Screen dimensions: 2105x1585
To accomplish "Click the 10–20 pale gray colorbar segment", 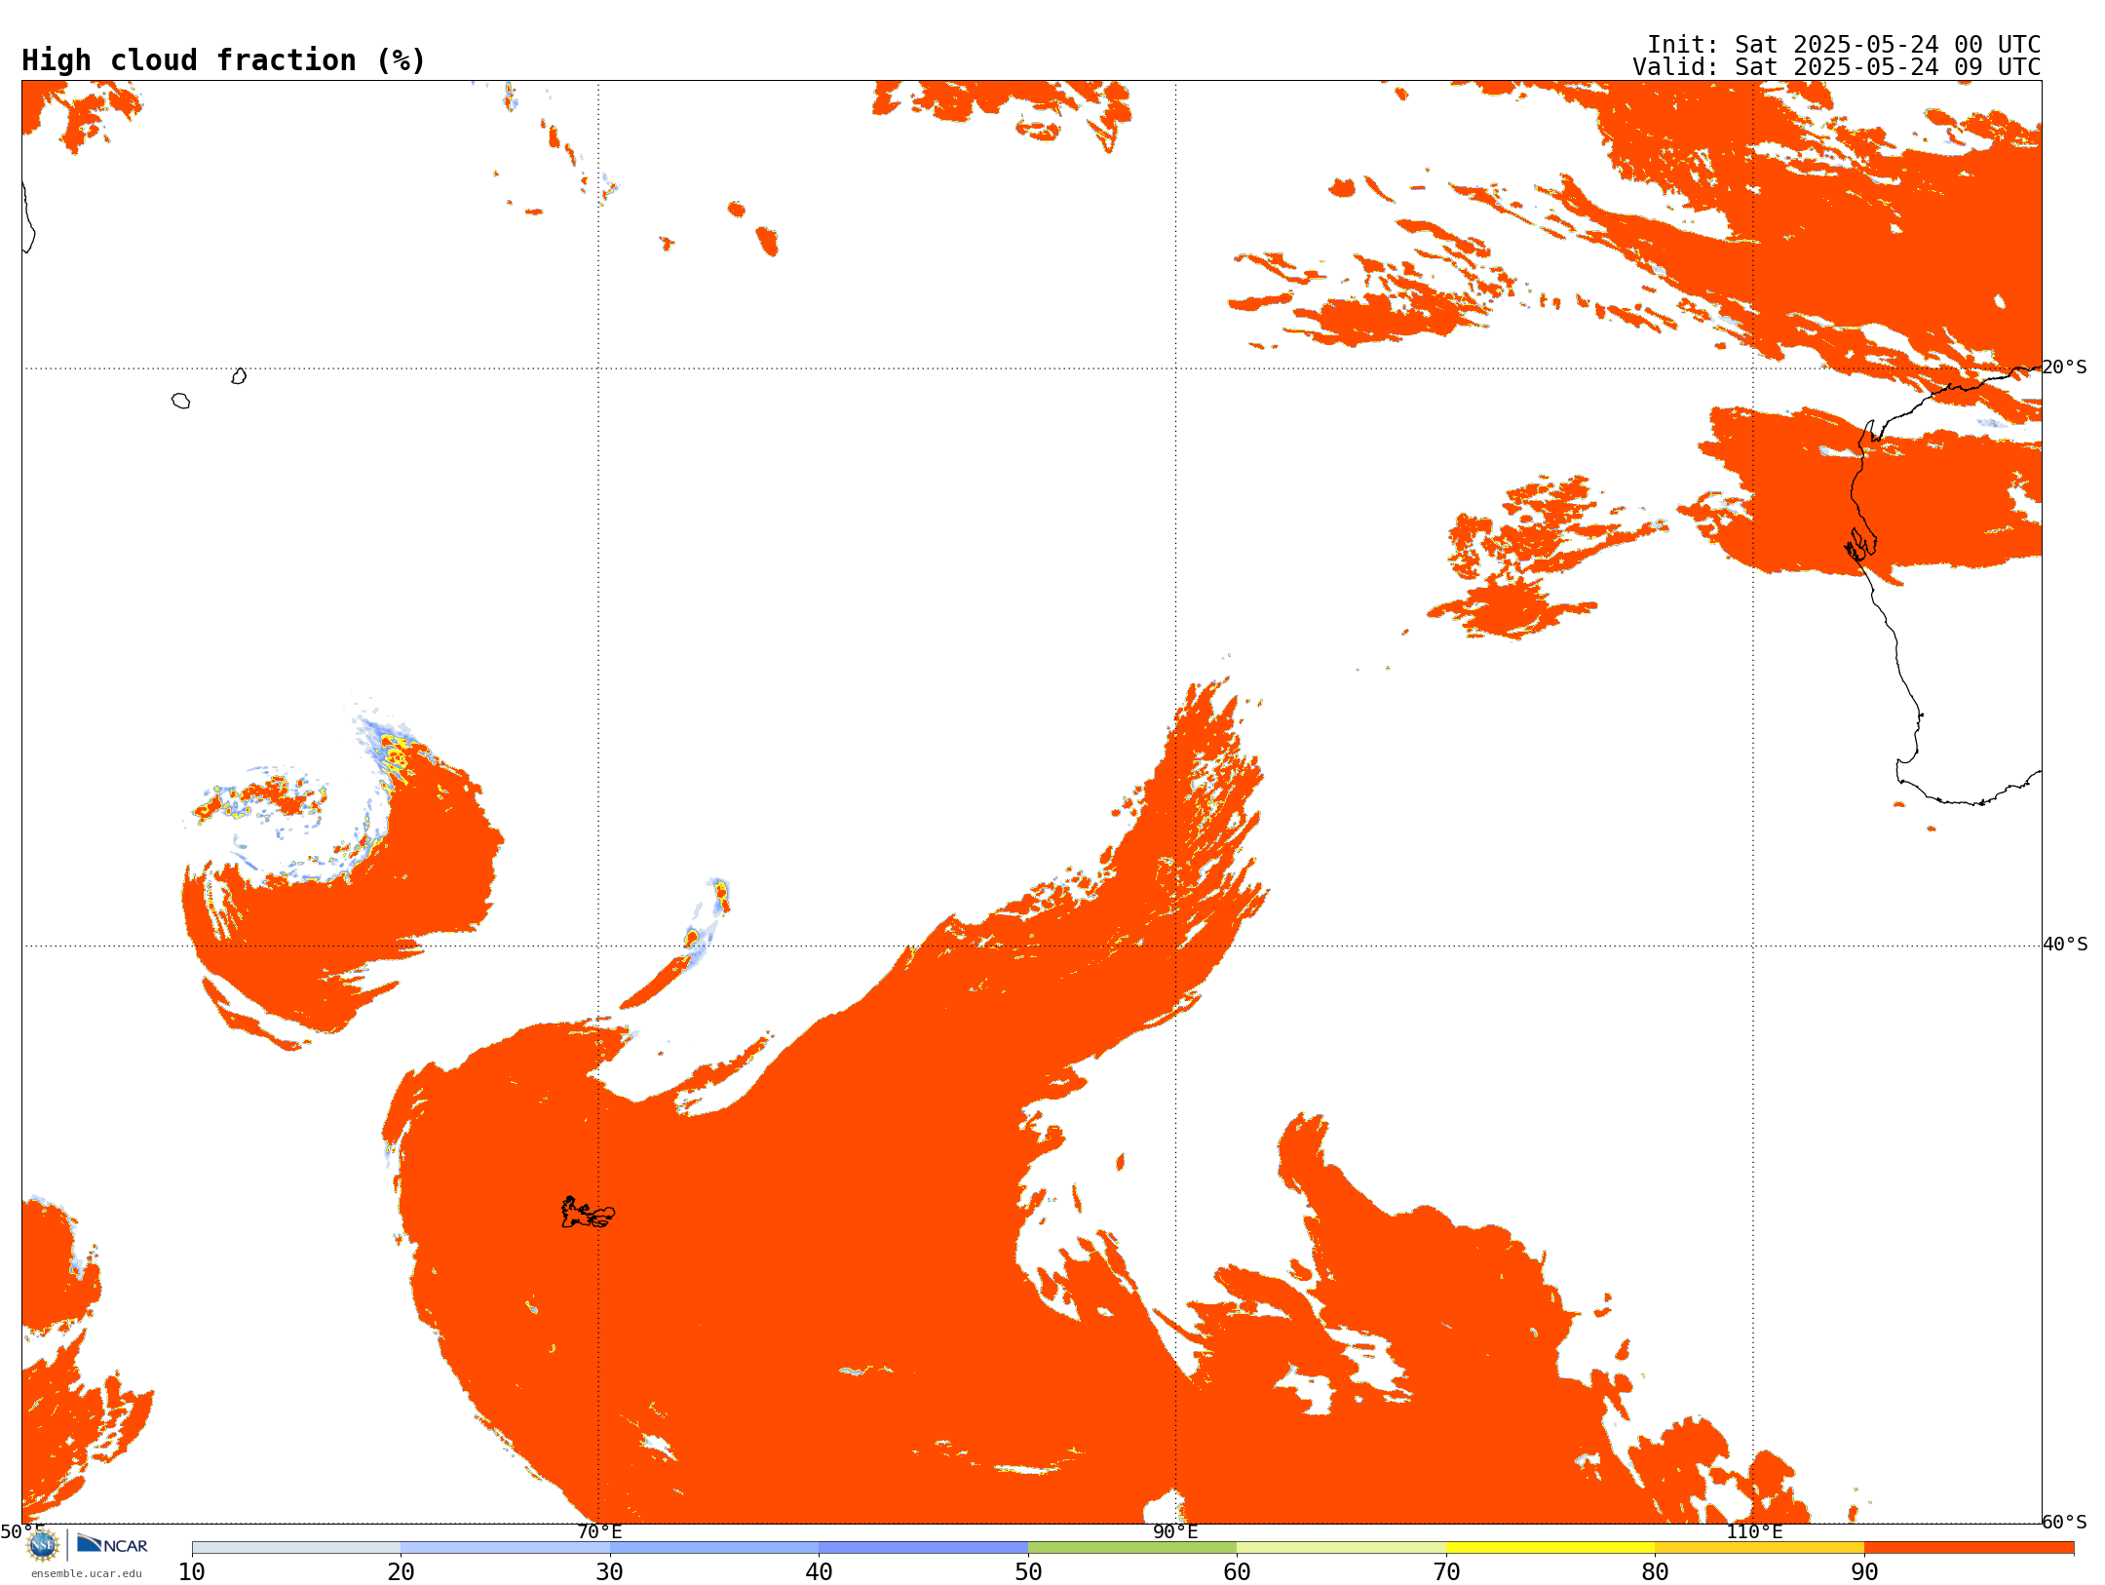I will point(296,1548).
